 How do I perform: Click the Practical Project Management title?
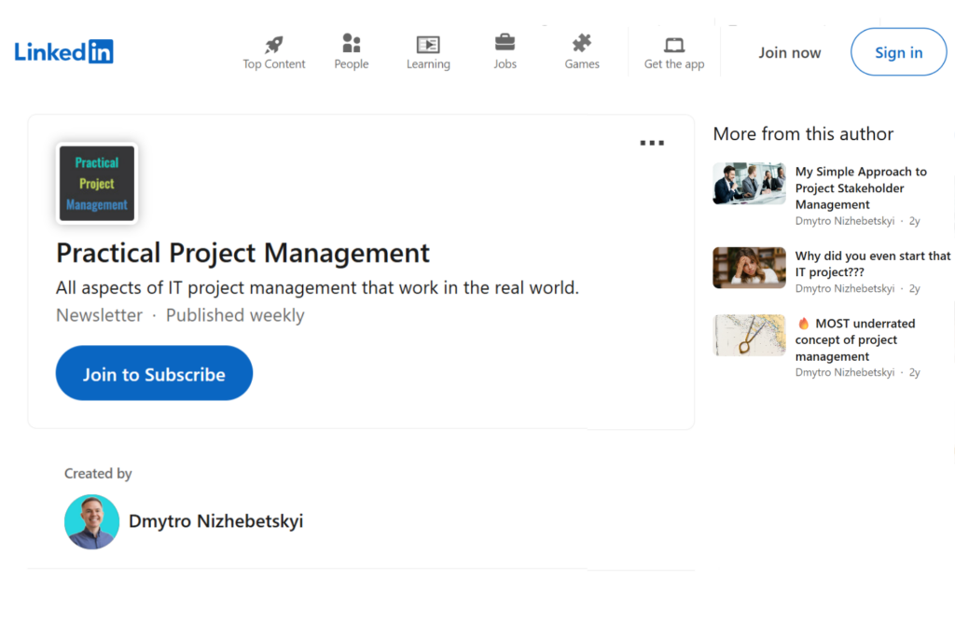click(x=243, y=253)
